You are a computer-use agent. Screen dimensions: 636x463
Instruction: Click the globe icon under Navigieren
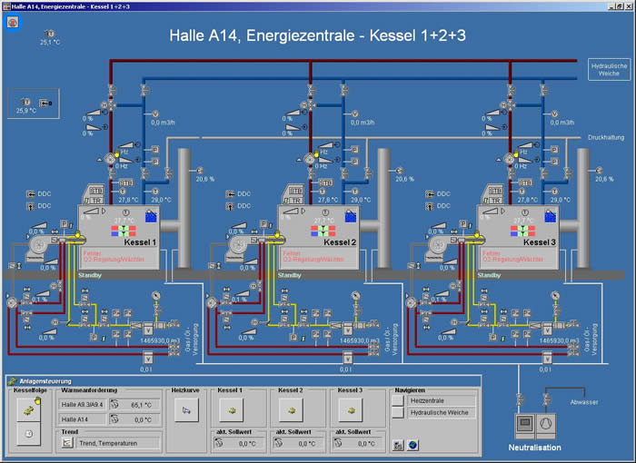[412, 445]
